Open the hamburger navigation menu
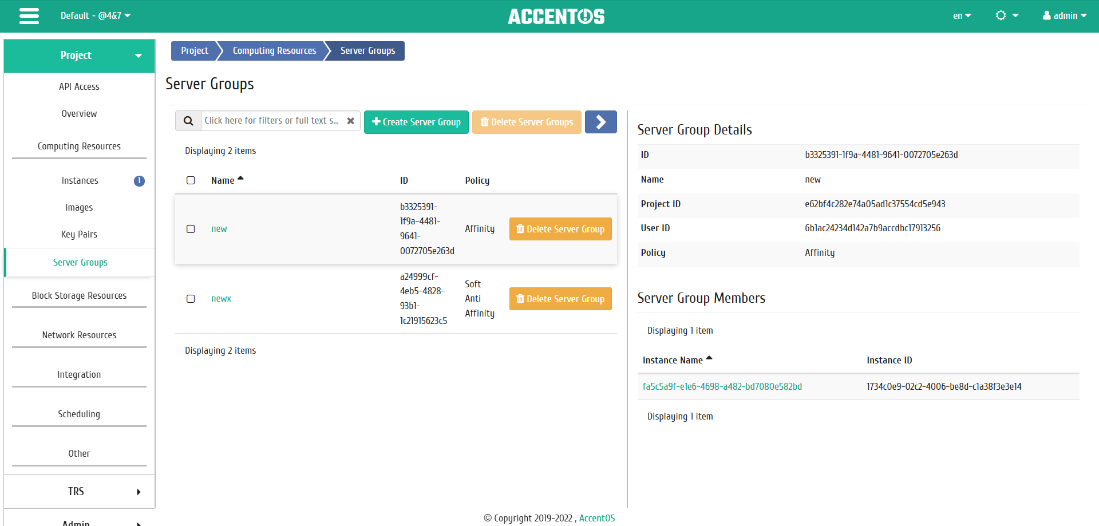The image size is (1099, 526). click(x=29, y=16)
